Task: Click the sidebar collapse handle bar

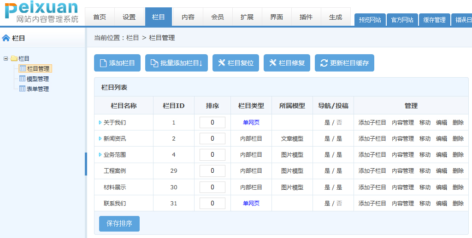Action: [x=86, y=164]
